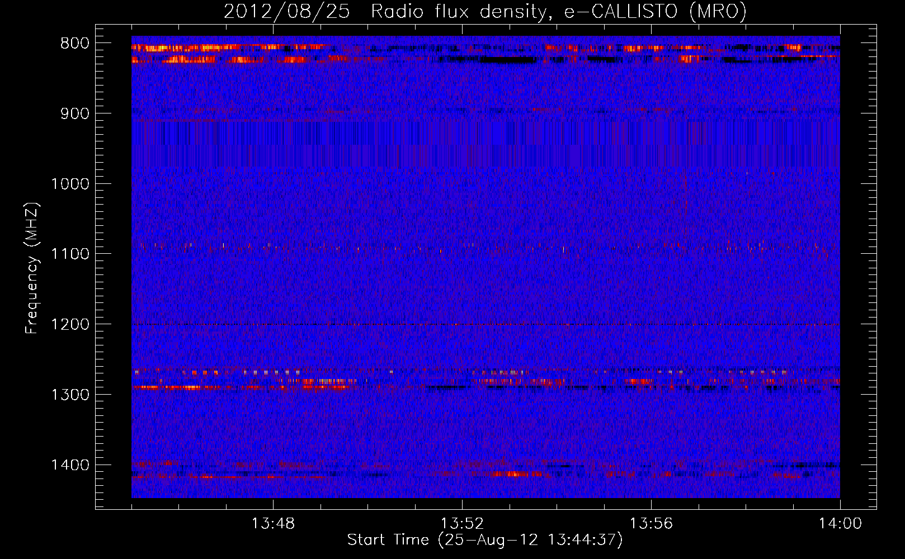The width and height of the screenshot is (905, 559).
Task: Click the 800 frequency tick label
Action: (x=75, y=44)
